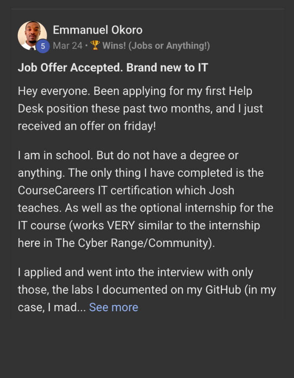Expand the post with See more
This screenshot has width=294, height=378.
[113, 307]
